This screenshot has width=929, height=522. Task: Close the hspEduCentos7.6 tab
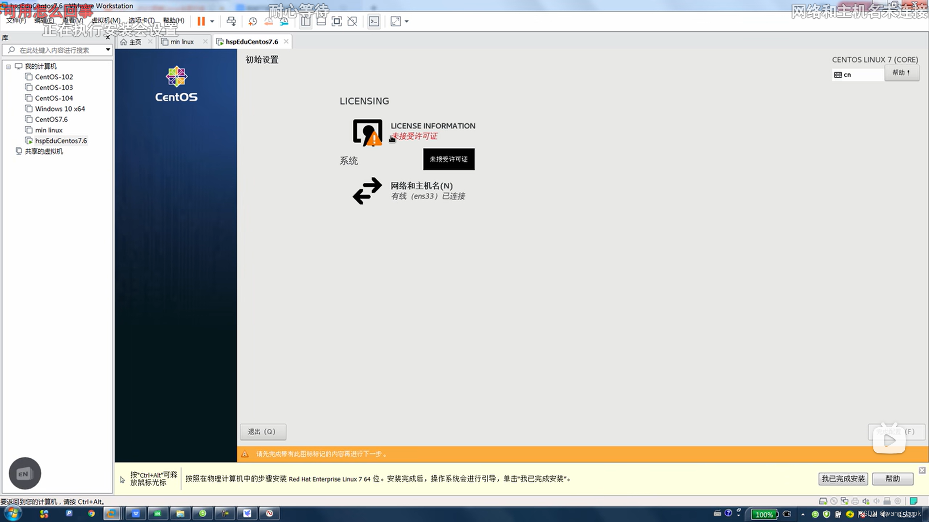pyautogui.click(x=286, y=42)
